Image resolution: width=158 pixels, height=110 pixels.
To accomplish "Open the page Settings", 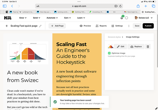I will [117, 26].
